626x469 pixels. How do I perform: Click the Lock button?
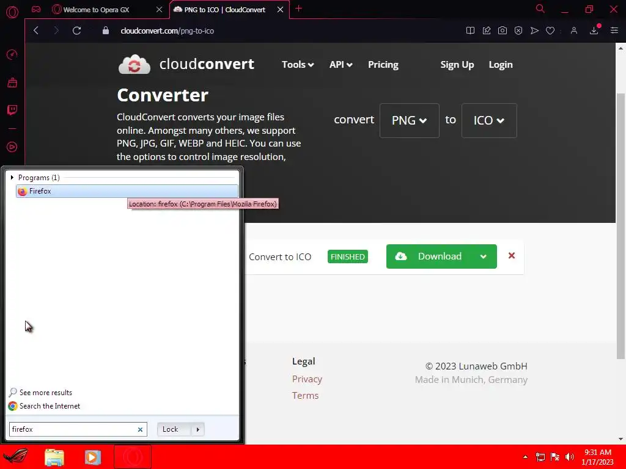[x=174, y=429]
